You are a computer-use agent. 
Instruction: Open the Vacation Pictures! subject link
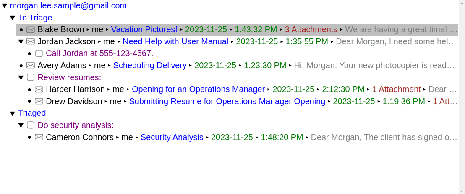(144, 30)
